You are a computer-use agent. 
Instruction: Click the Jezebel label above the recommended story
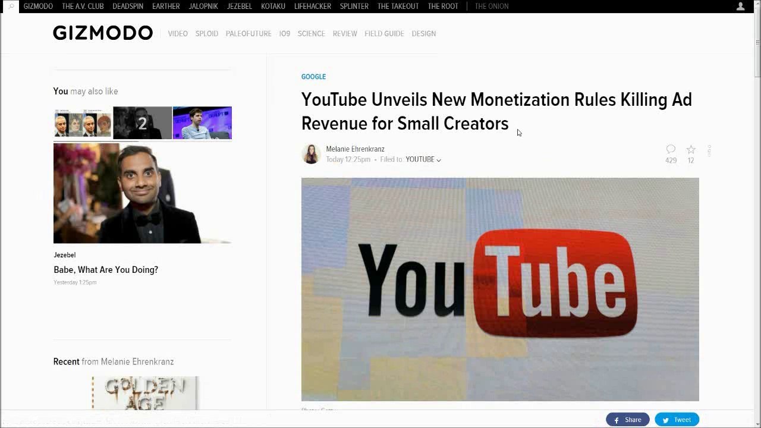[x=64, y=255]
